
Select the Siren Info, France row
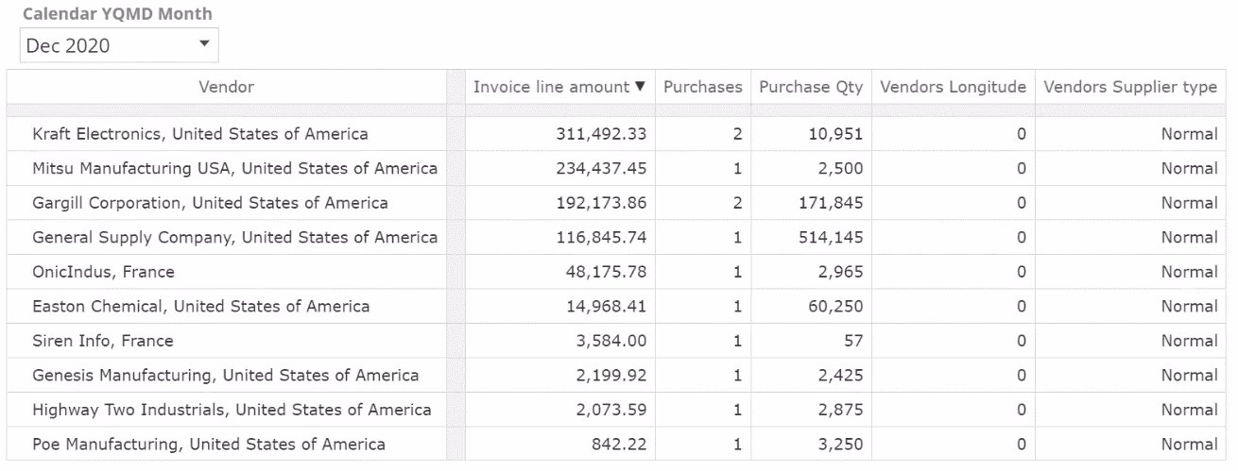coord(102,341)
